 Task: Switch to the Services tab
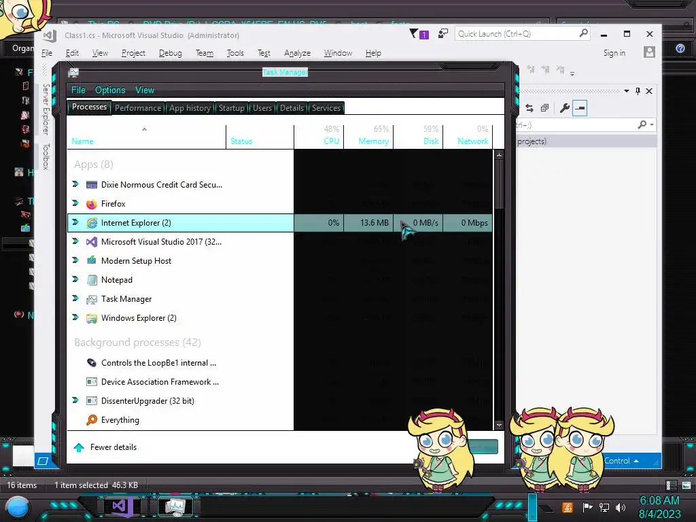tap(326, 108)
